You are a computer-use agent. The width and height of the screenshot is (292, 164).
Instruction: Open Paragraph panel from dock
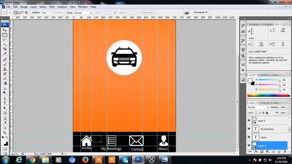tap(243, 71)
